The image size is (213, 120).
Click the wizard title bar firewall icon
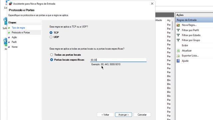[10, 4]
